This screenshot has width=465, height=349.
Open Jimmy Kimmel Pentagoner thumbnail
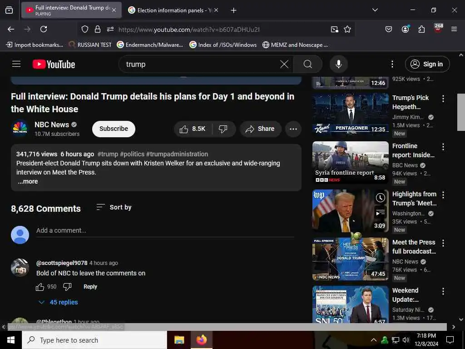350,114
